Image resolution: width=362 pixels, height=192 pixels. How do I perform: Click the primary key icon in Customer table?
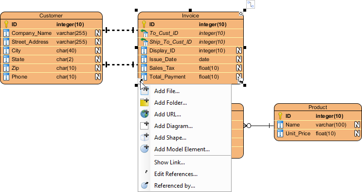pyautogui.click(x=6, y=24)
